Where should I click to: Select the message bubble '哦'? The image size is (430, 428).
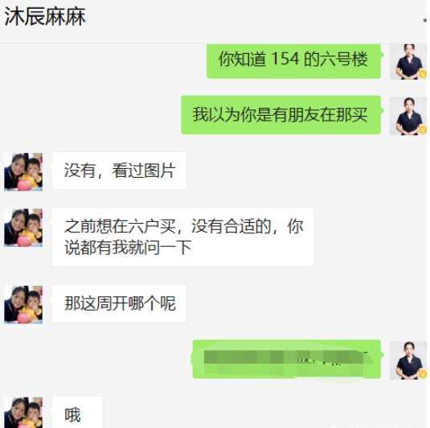[x=77, y=413]
